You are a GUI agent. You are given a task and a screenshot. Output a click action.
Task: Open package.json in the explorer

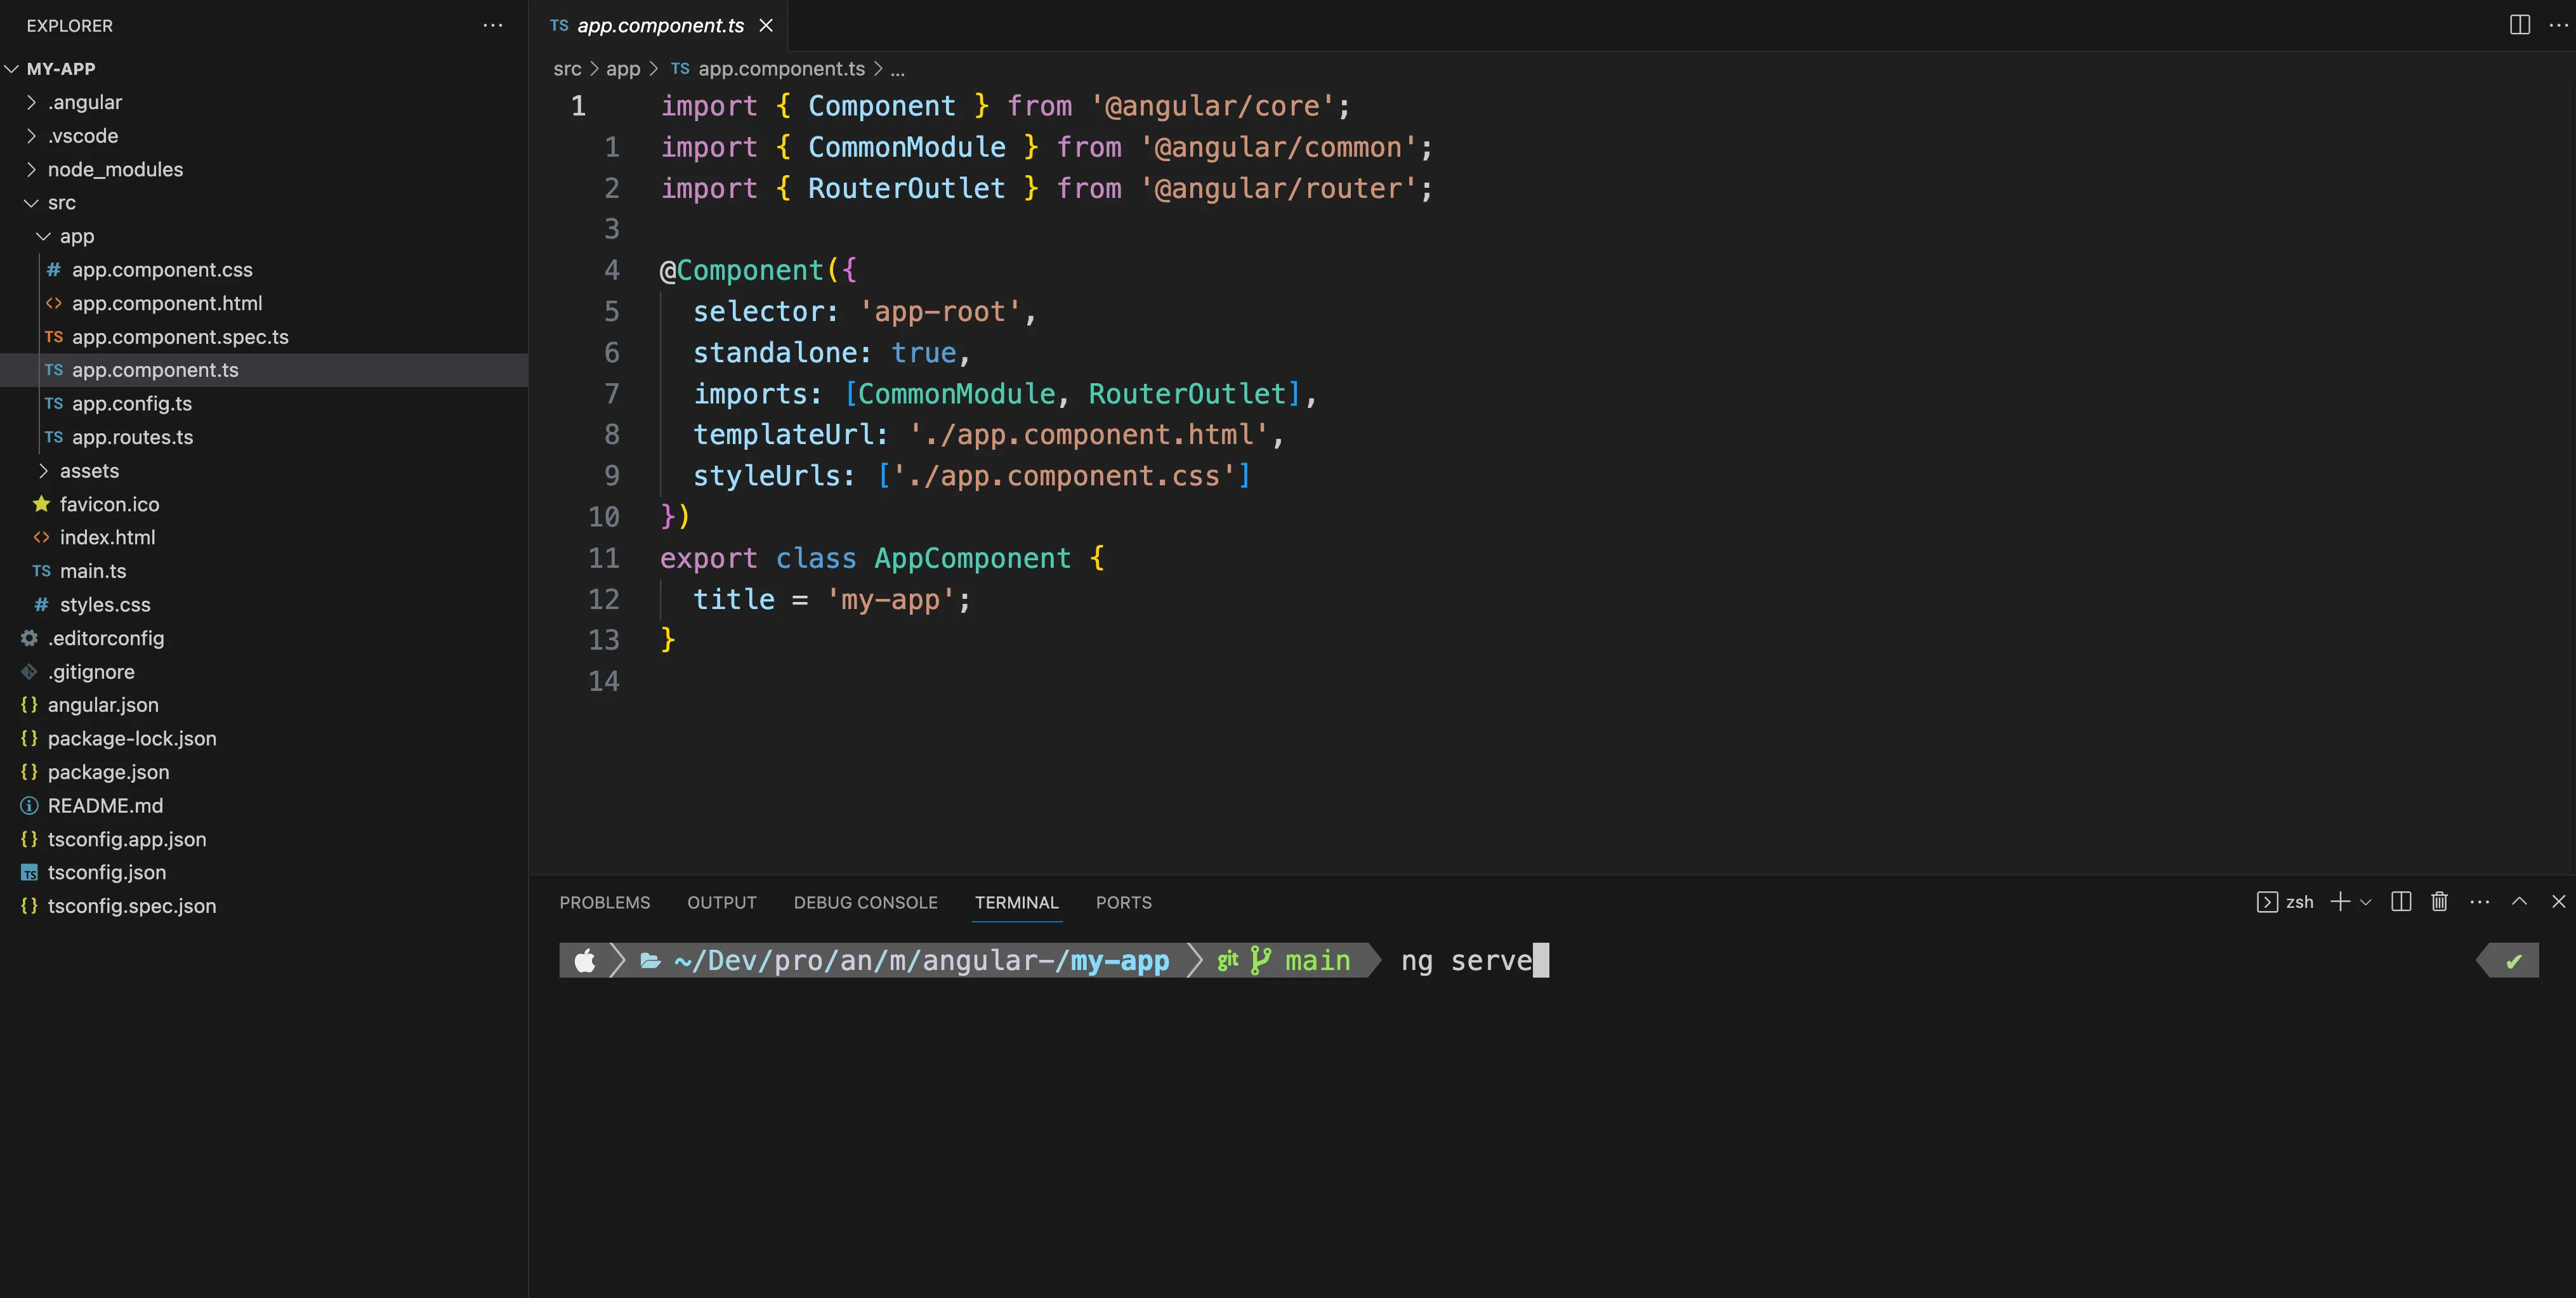[108, 772]
